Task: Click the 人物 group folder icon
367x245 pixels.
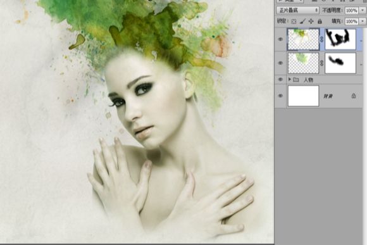Action: point(296,80)
